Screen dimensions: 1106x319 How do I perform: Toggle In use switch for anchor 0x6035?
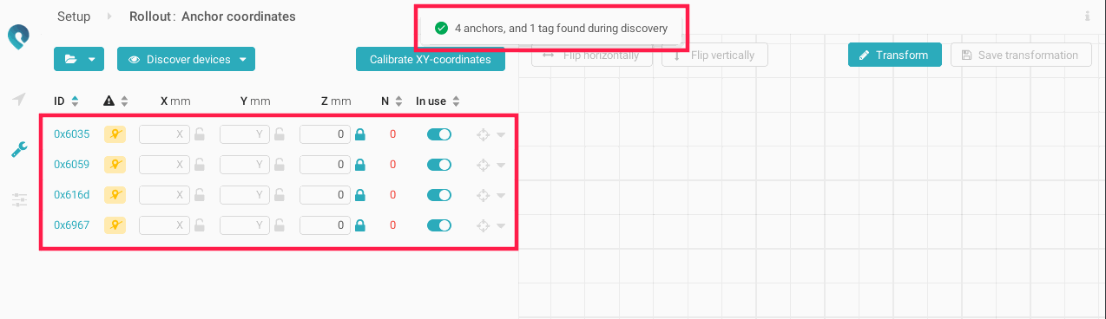pyautogui.click(x=439, y=134)
